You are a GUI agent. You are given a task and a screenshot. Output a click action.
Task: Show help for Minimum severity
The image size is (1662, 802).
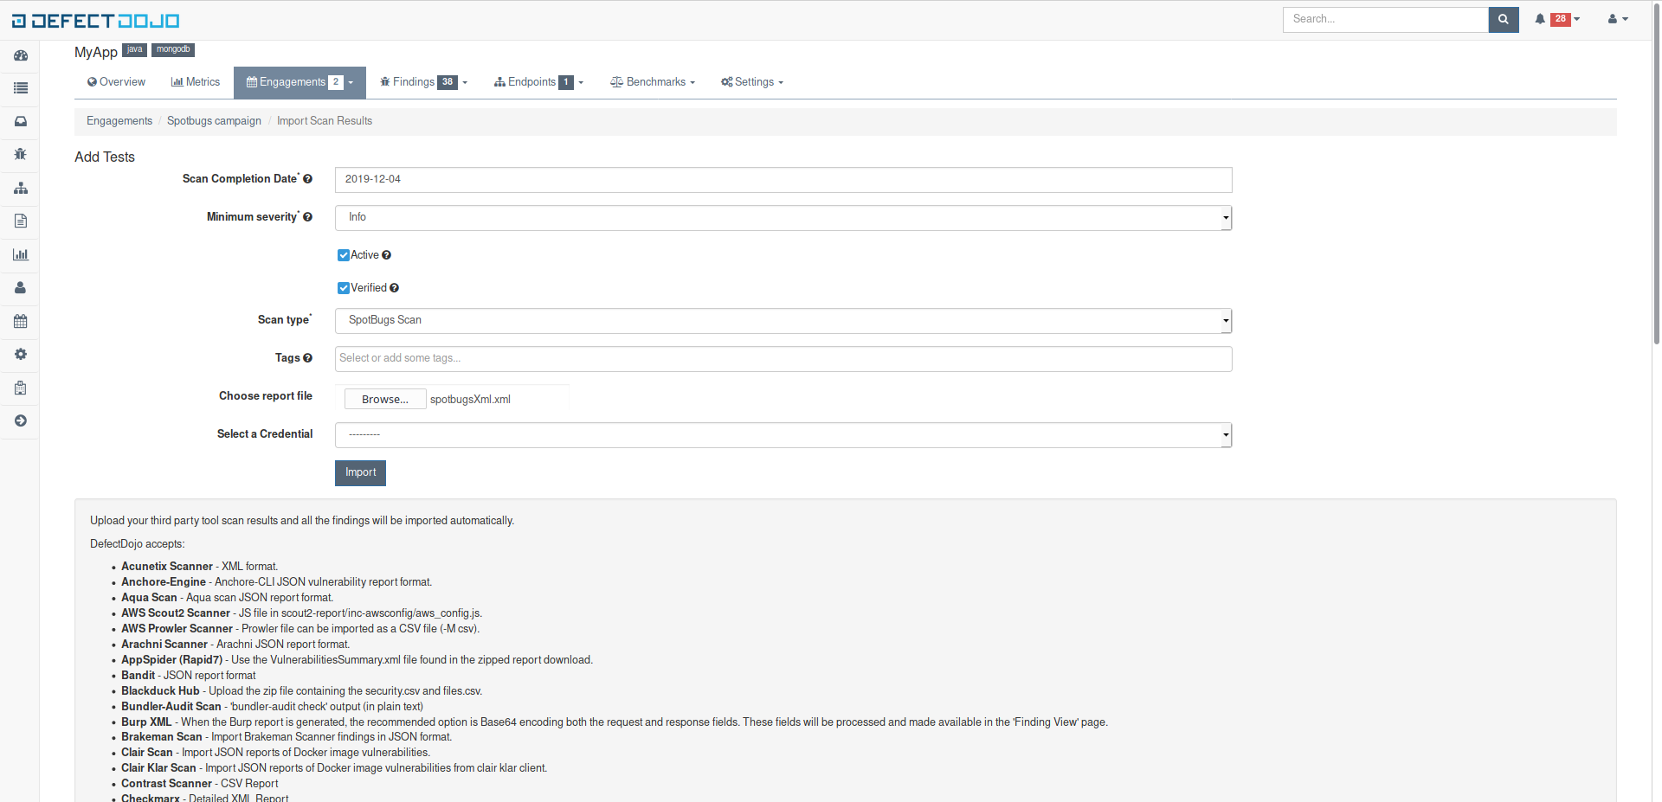[x=307, y=217]
